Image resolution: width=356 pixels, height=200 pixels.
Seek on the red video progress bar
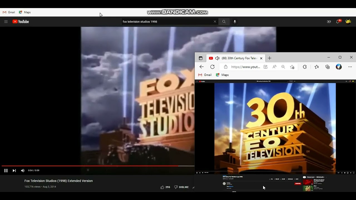pos(98,166)
